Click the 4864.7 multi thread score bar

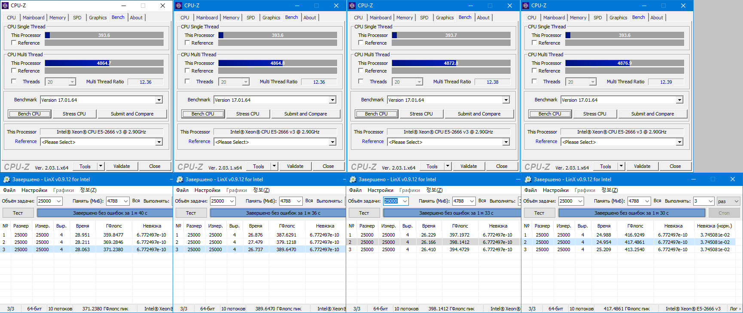(x=104, y=63)
